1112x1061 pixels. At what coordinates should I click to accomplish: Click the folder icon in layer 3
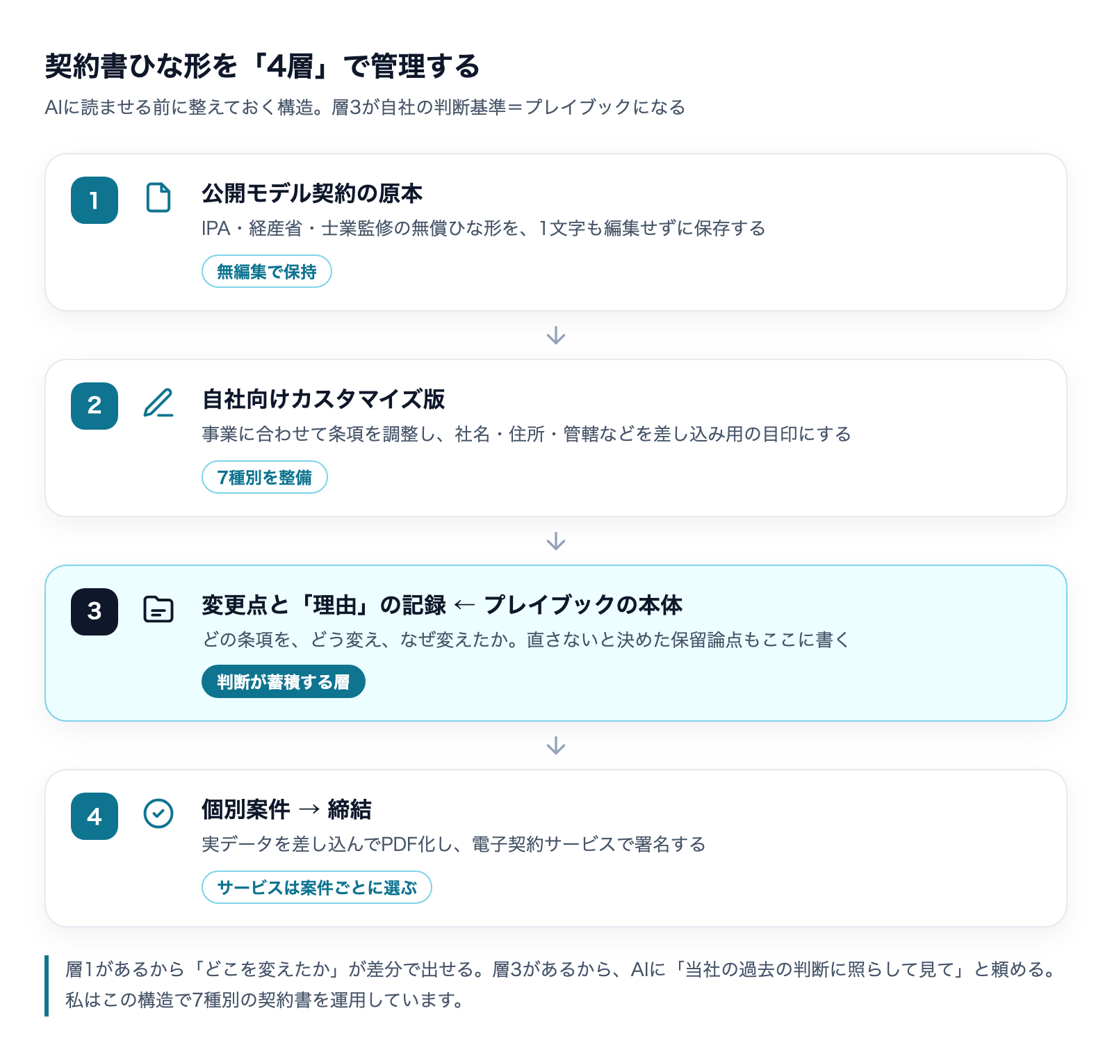[x=158, y=609]
